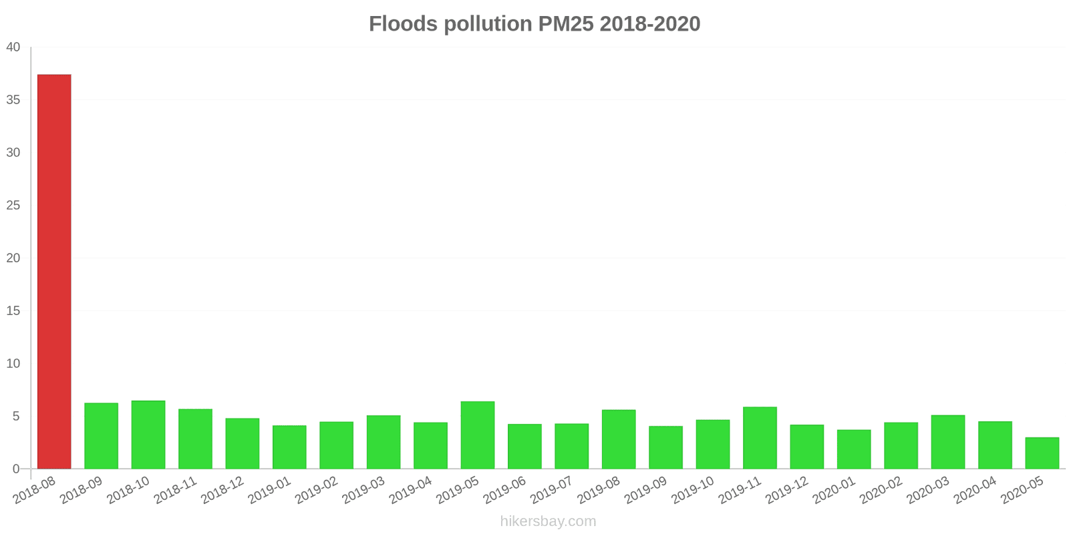Click the 2019-05 bar in the chart
Viewport: 1069px width, 534px height.
click(478, 435)
